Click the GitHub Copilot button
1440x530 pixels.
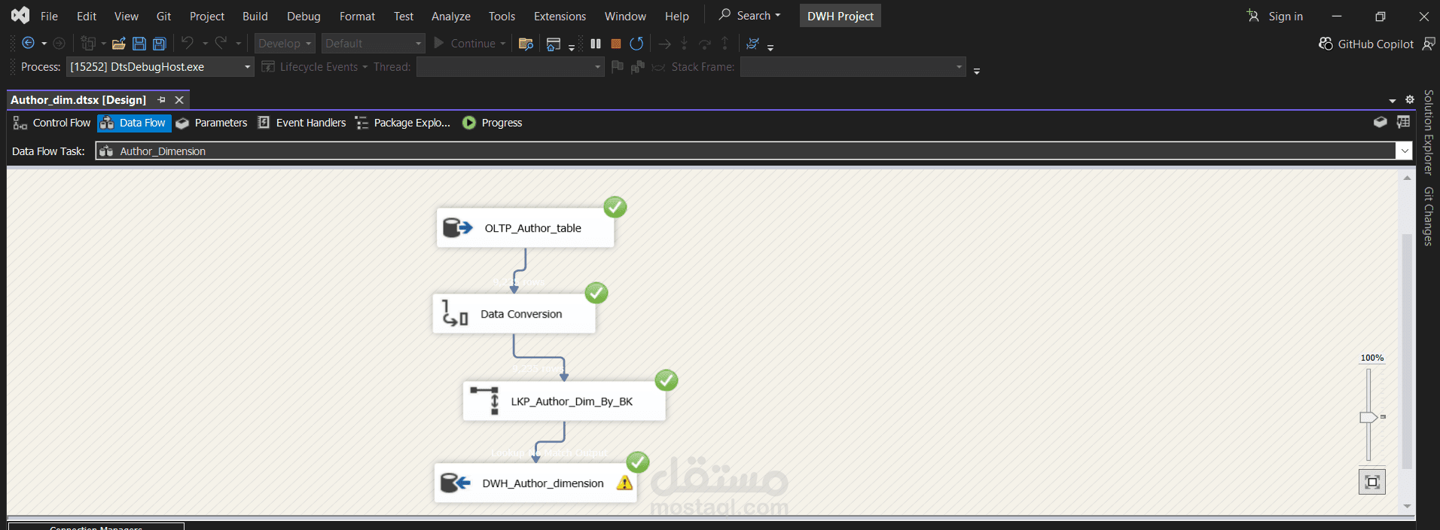(1366, 44)
